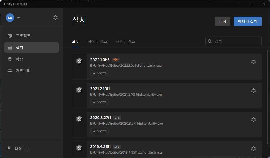Click the 2019.4.35f1 Unity.exe install path
Image resolution: width=270 pixels, height=158 pixels.
126,152
